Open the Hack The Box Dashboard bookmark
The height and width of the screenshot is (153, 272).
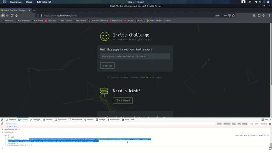(x=159, y=20)
